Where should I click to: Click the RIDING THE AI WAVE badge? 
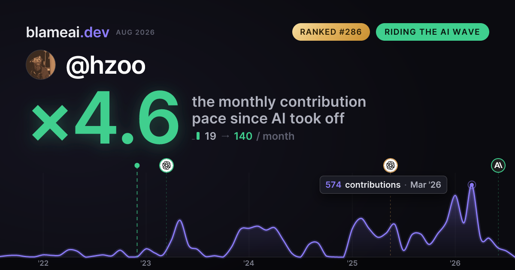click(x=432, y=32)
